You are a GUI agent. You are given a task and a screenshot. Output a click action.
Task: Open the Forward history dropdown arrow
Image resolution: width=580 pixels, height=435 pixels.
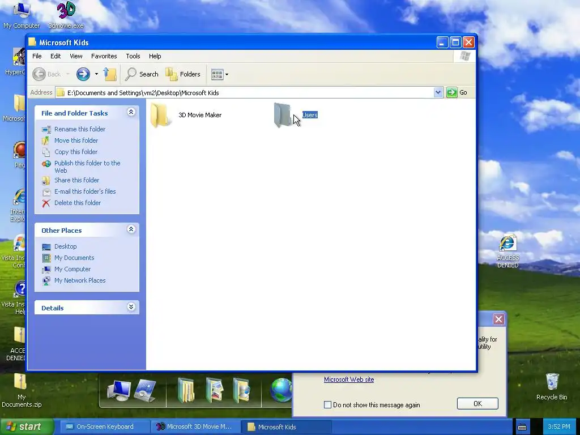[x=96, y=74]
